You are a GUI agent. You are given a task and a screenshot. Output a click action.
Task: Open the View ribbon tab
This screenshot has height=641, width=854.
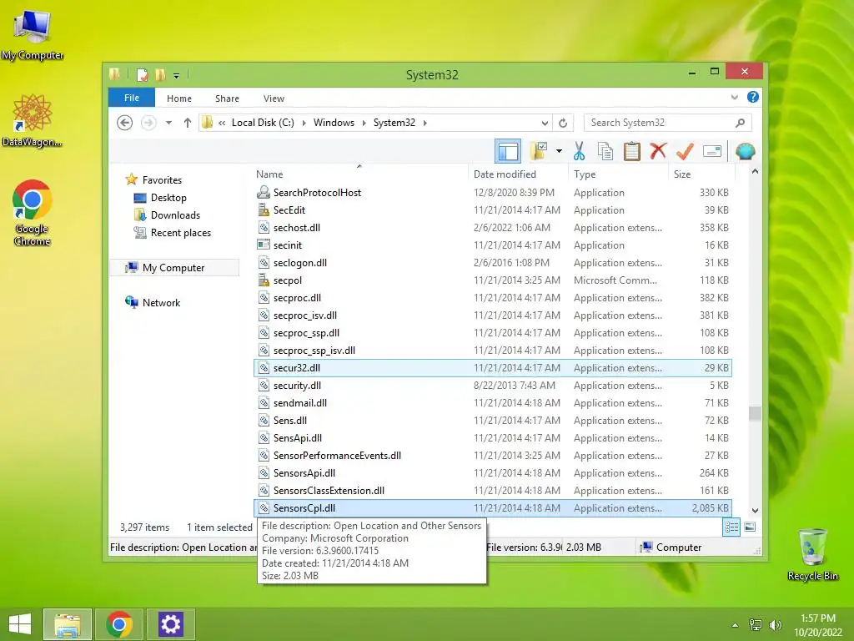click(x=274, y=98)
